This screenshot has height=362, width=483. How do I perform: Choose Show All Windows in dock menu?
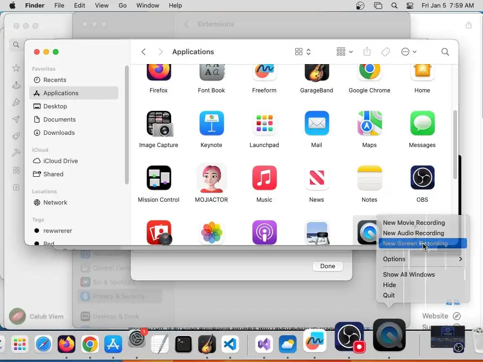click(x=409, y=274)
